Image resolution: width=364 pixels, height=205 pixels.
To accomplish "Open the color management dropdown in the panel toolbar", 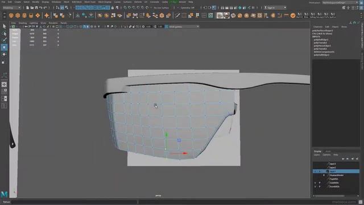I will (x=182, y=27).
